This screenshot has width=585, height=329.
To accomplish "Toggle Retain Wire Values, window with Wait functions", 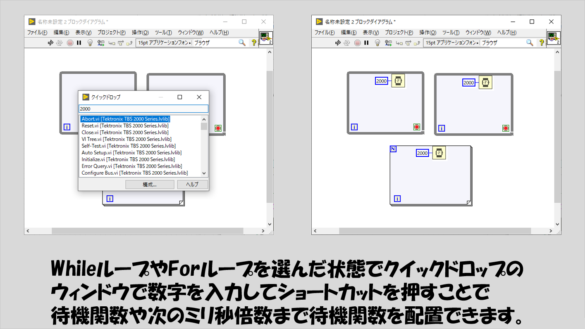I will pyautogui.click(x=389, y=43).
